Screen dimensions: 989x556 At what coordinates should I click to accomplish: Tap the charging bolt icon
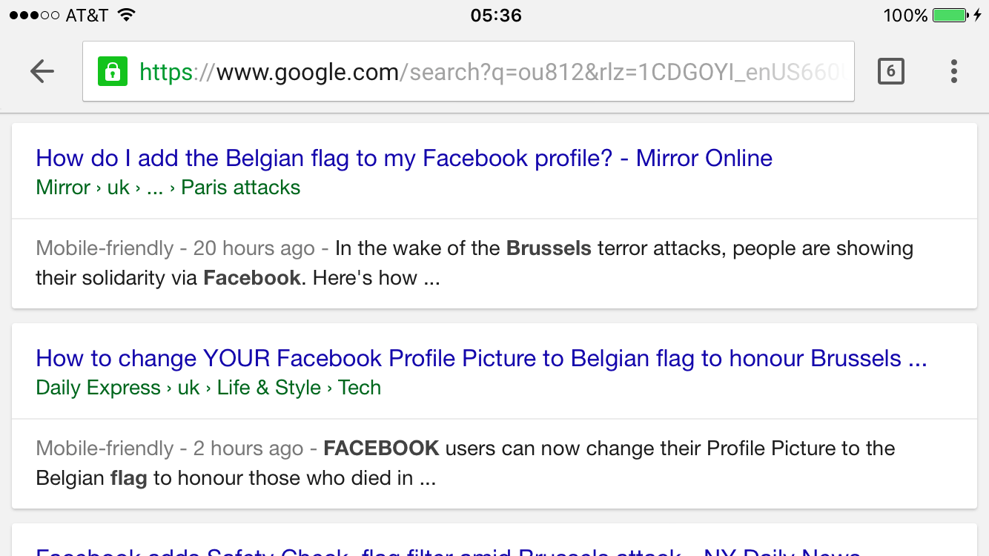(977, 15)
